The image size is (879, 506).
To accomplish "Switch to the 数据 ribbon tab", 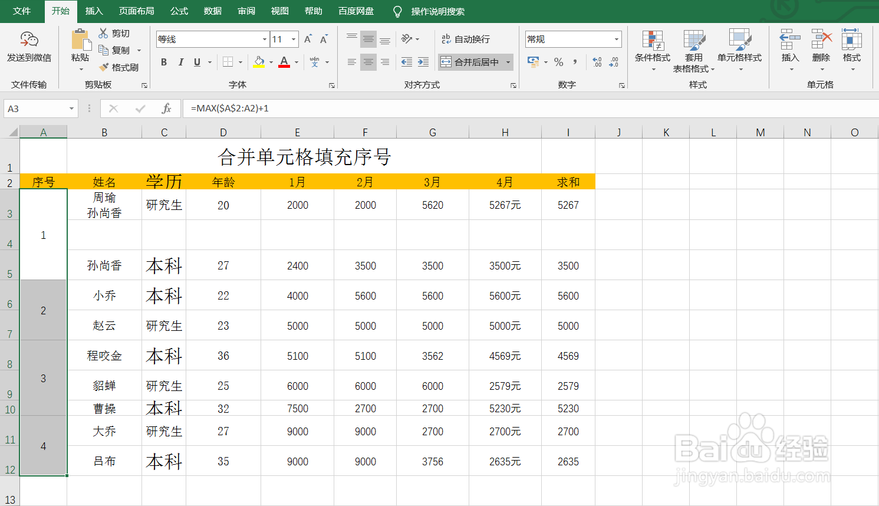I will tap(212, 11).
